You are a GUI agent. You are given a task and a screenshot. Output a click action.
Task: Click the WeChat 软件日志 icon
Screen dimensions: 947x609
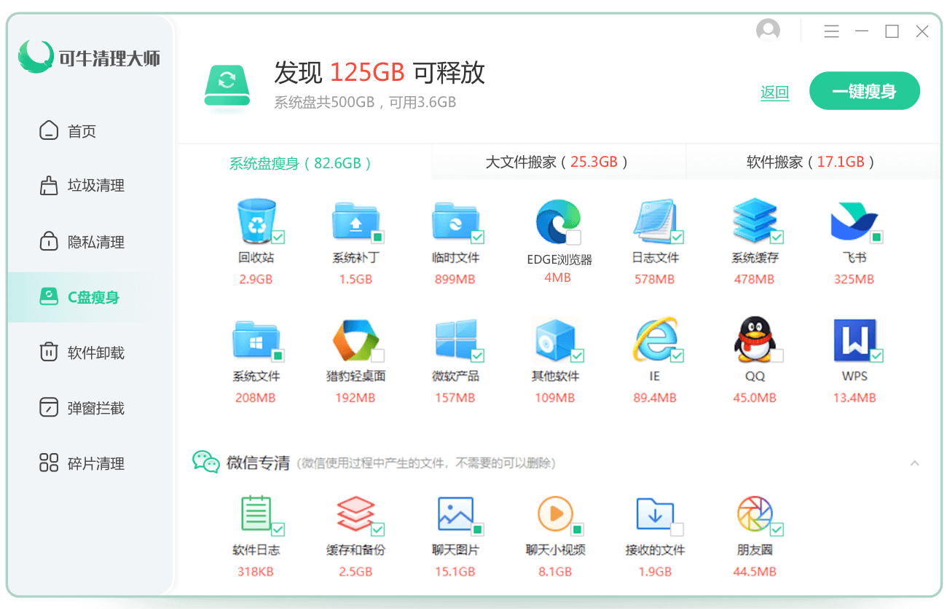(x=256, y=514)
